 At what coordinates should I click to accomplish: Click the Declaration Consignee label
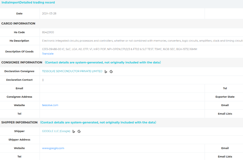pos(19,71)
